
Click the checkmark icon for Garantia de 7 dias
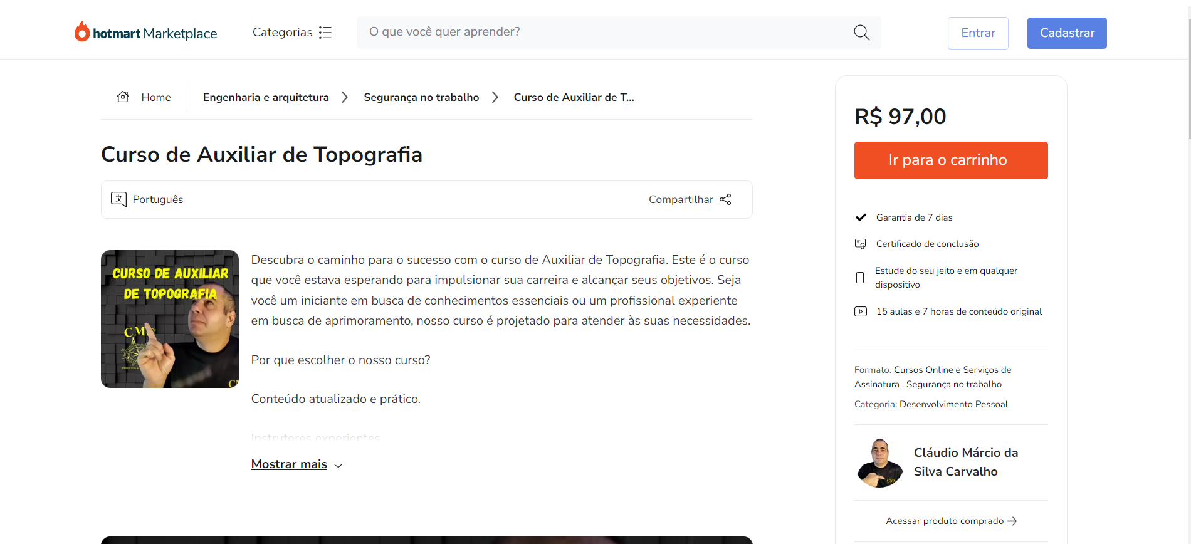[x=861, y=217]
